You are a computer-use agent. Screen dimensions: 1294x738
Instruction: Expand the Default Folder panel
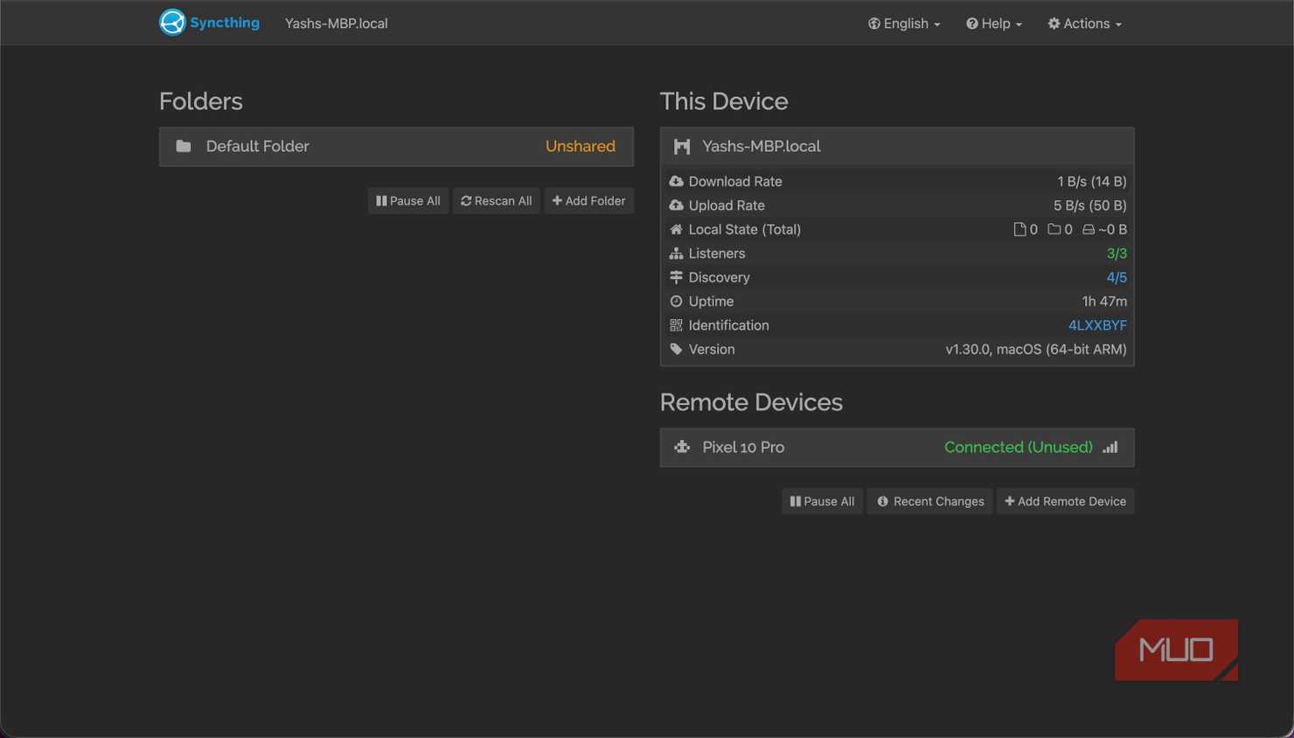coord(396,147)
